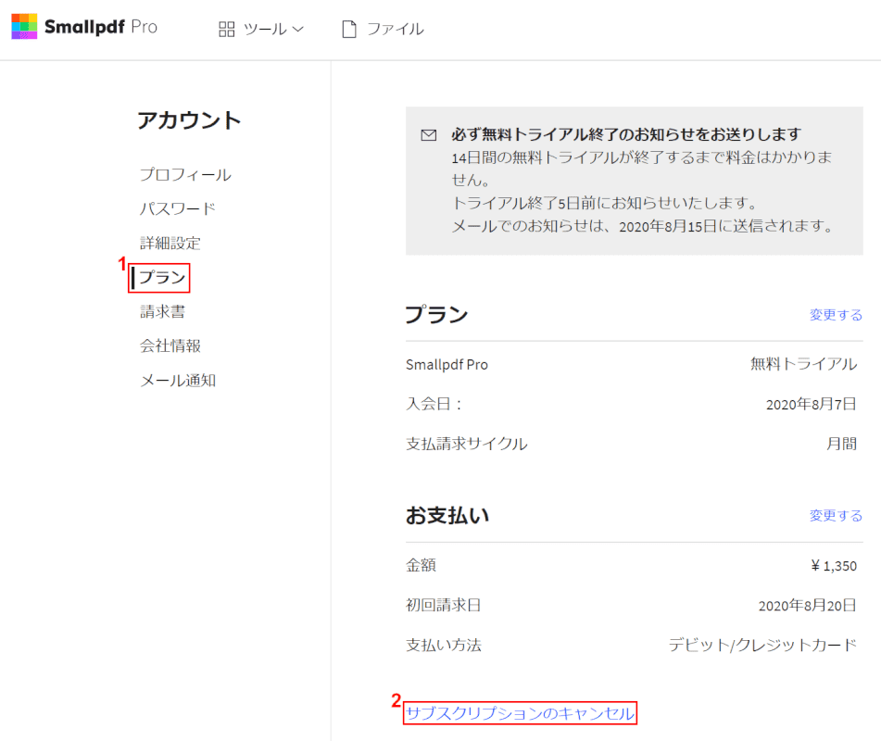Screen dimensions: 881x741
Task: Click the 無料トライアル plan status text
Action: click(803, 364)
